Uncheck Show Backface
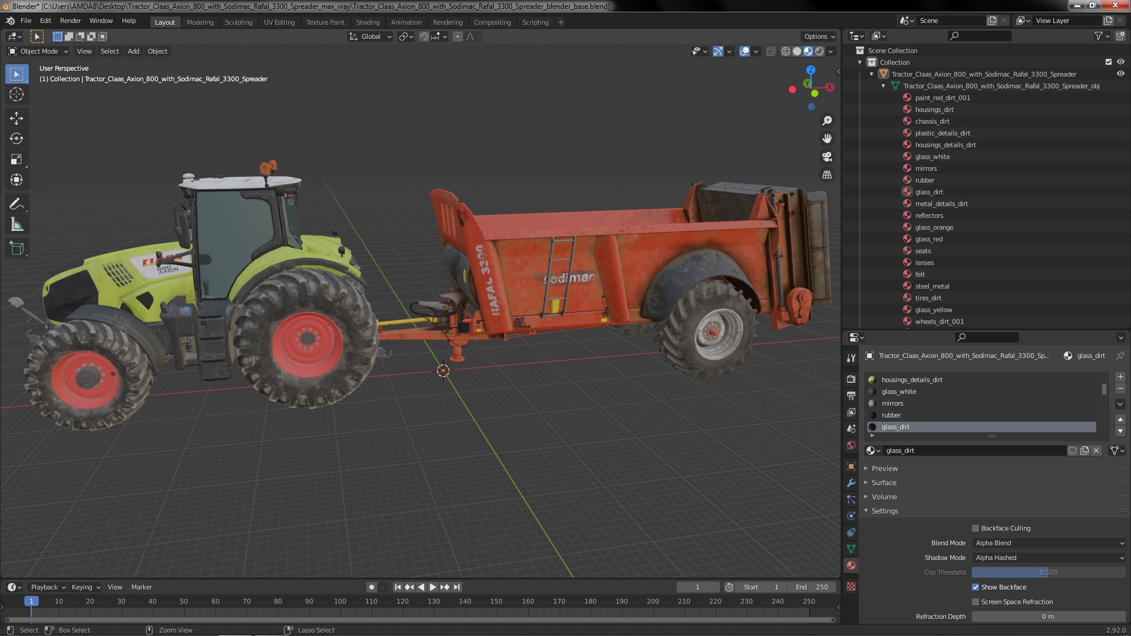This screenshot has width=1131, height=636. point(975,587)
